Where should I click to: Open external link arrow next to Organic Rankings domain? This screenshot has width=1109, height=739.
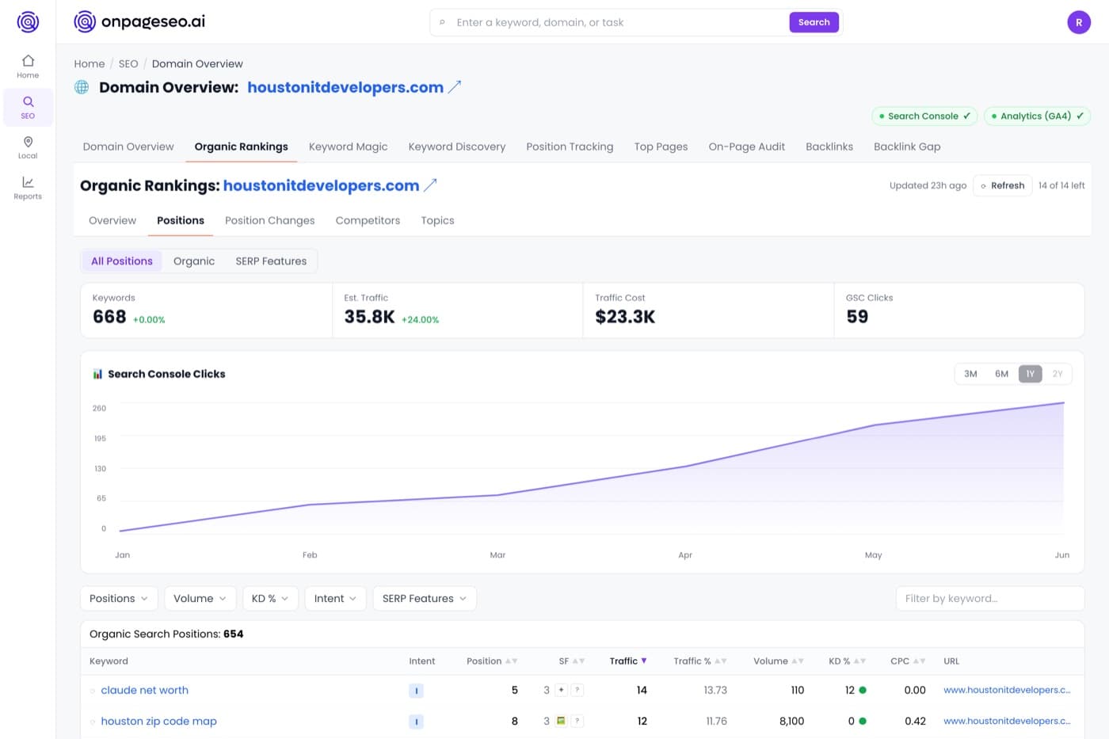(x=430, y=185)
